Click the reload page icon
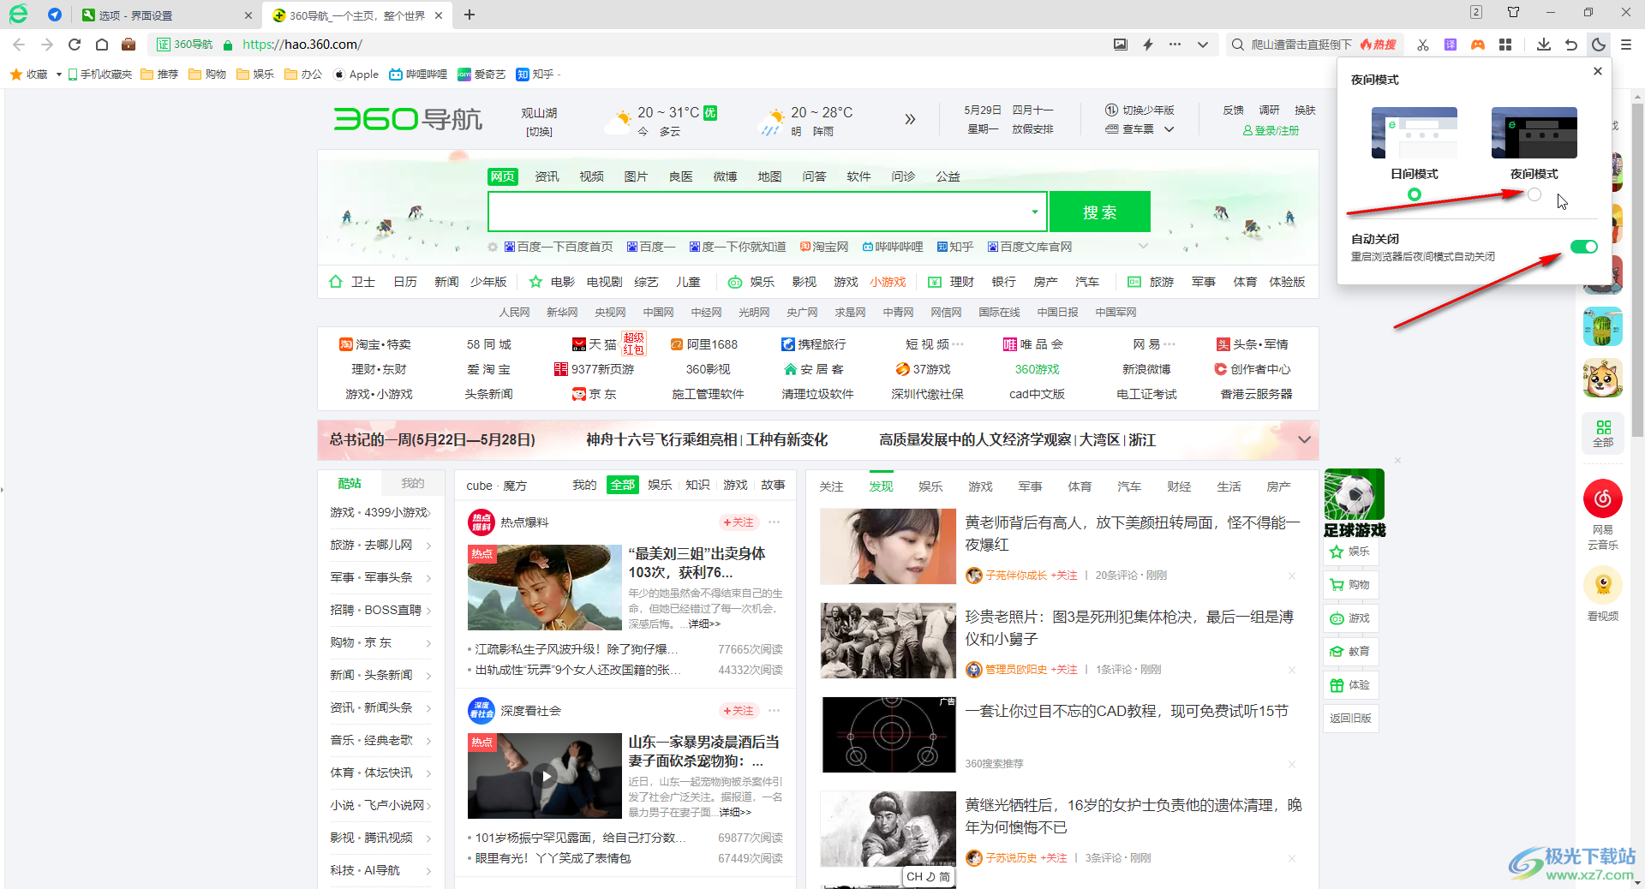 point(75,45)
